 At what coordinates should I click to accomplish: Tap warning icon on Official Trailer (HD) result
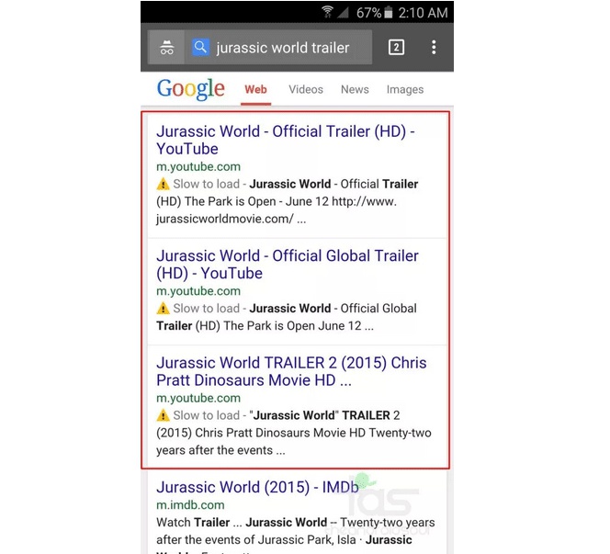click(163, 184)
